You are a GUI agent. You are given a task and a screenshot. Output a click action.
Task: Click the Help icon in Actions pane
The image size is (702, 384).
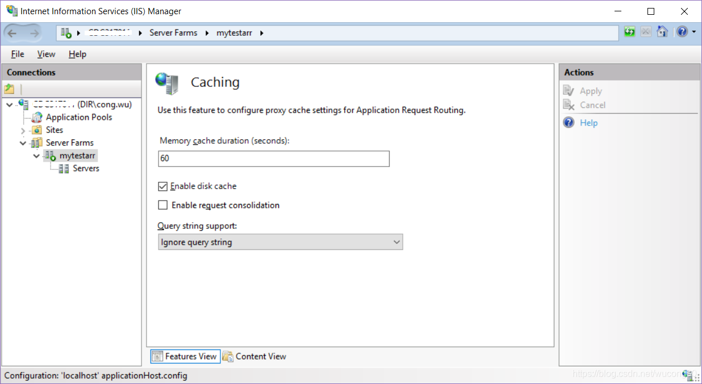coord(569,122)
